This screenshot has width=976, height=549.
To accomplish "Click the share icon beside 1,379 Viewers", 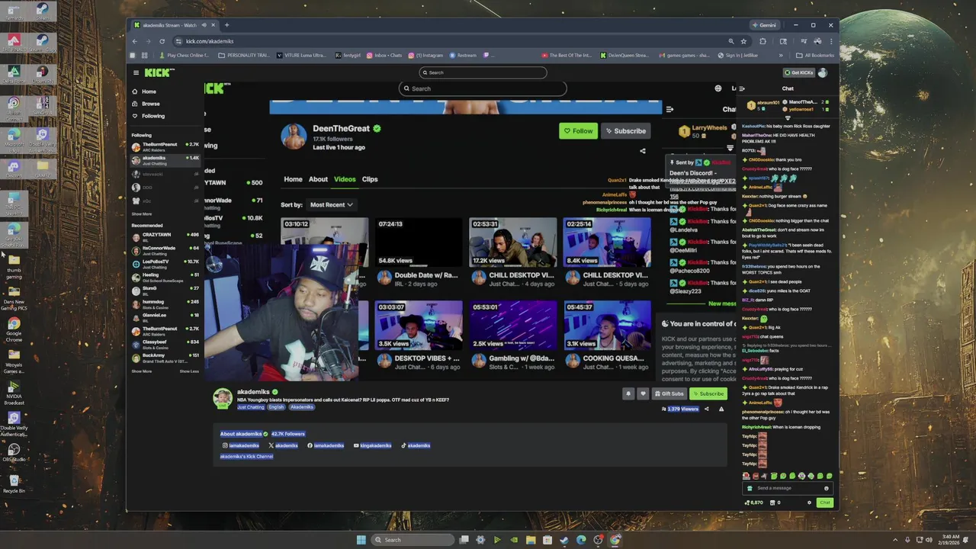I will click(x=706, y=409).
